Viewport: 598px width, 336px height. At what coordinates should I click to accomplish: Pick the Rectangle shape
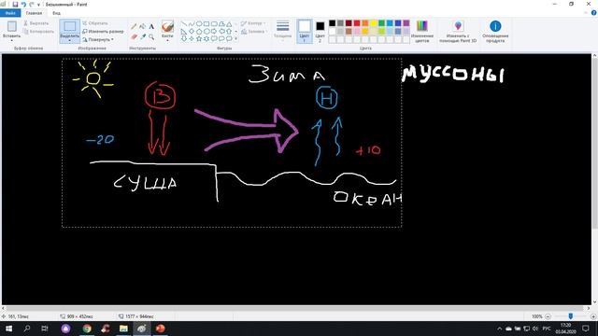coord(206,23)
